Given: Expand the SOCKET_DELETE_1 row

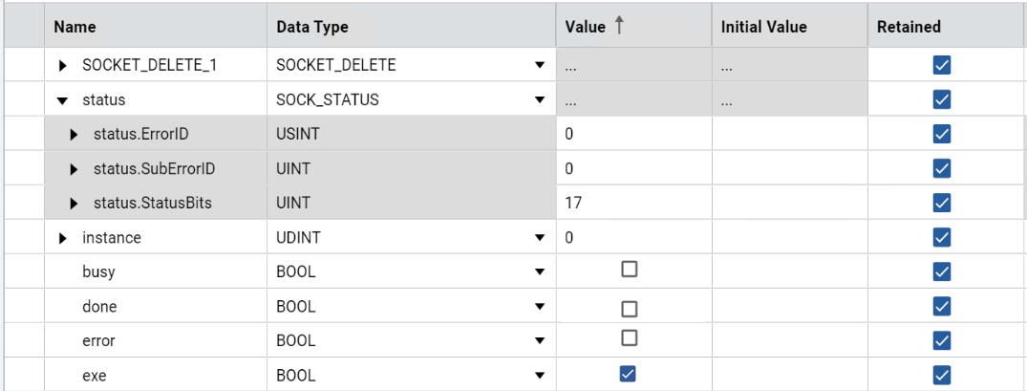Looking at the screenshot, I should click(64, 66).
